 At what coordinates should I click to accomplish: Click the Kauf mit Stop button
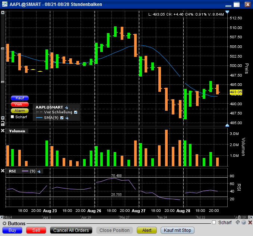point(177,230)
